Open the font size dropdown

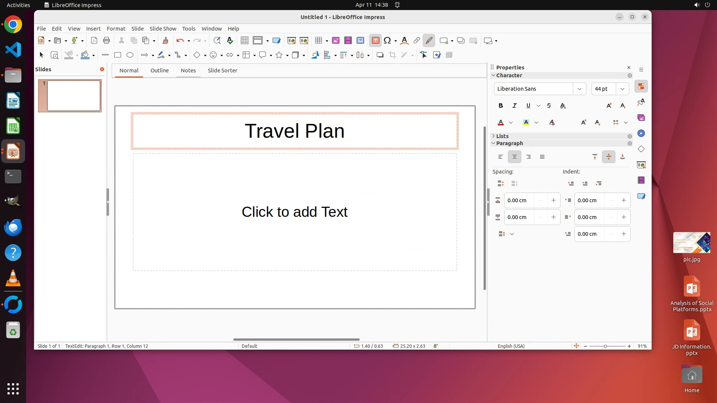coord(623,89)
